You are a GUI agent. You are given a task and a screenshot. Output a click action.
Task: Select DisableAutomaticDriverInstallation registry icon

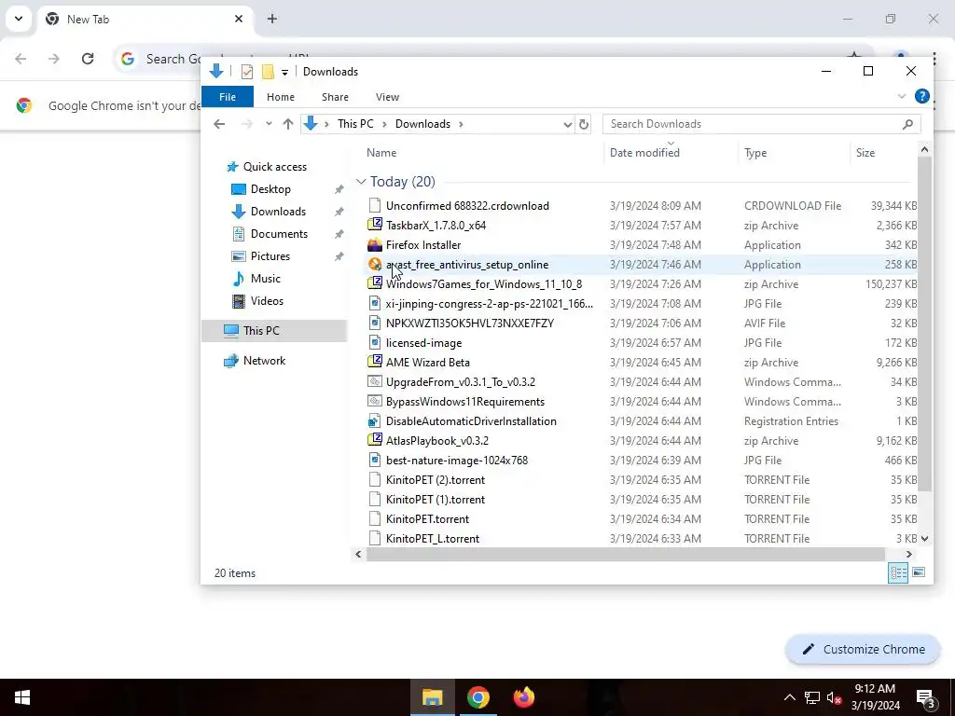[x=375, y=420]
